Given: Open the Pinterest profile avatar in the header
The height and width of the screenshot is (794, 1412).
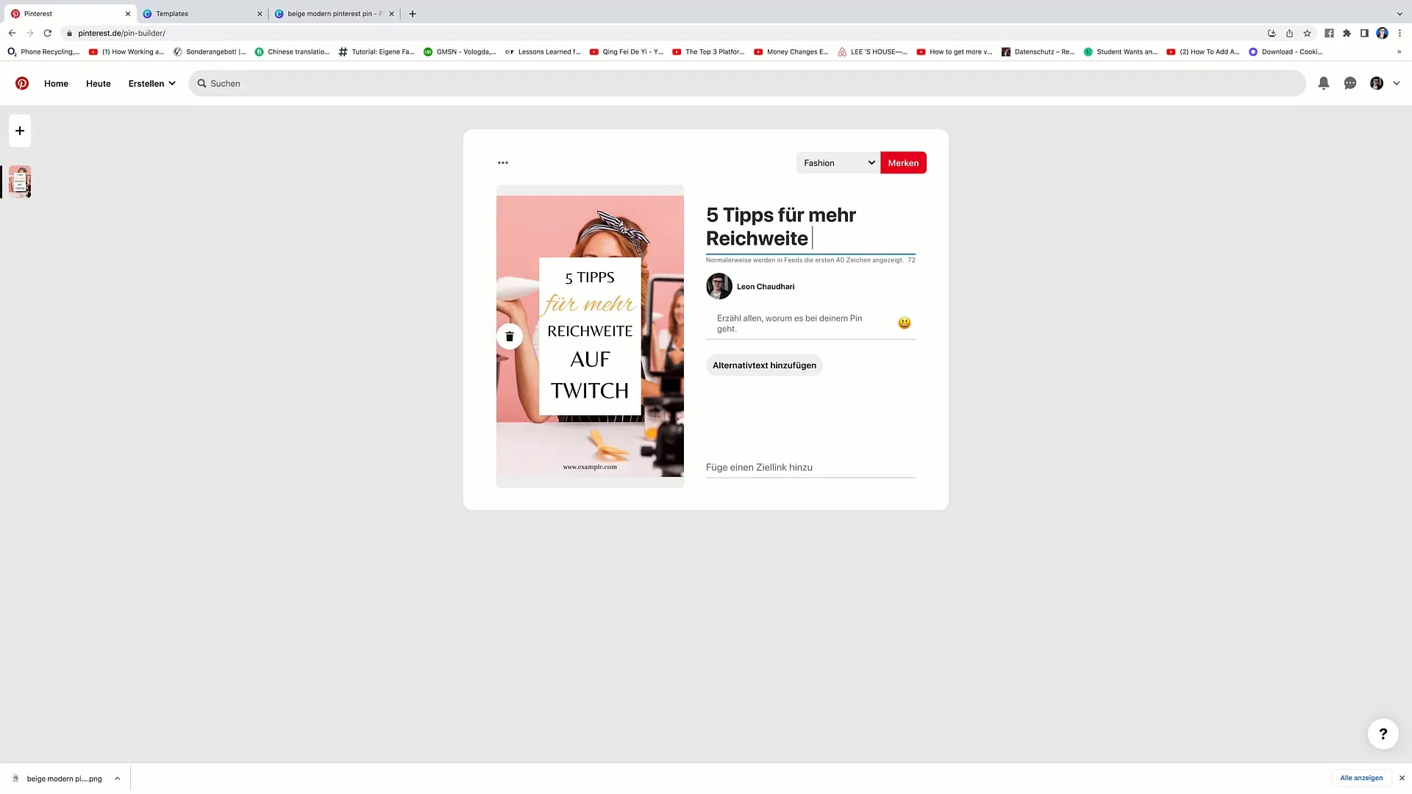Looking at the screenshot, I should coord(1377,83).
